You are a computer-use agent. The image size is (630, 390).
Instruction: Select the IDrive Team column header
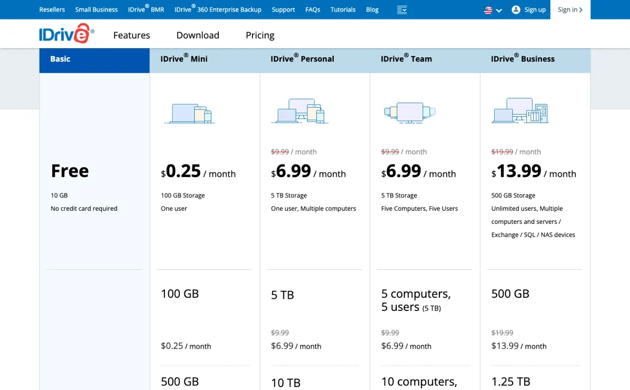click(425, 60)
